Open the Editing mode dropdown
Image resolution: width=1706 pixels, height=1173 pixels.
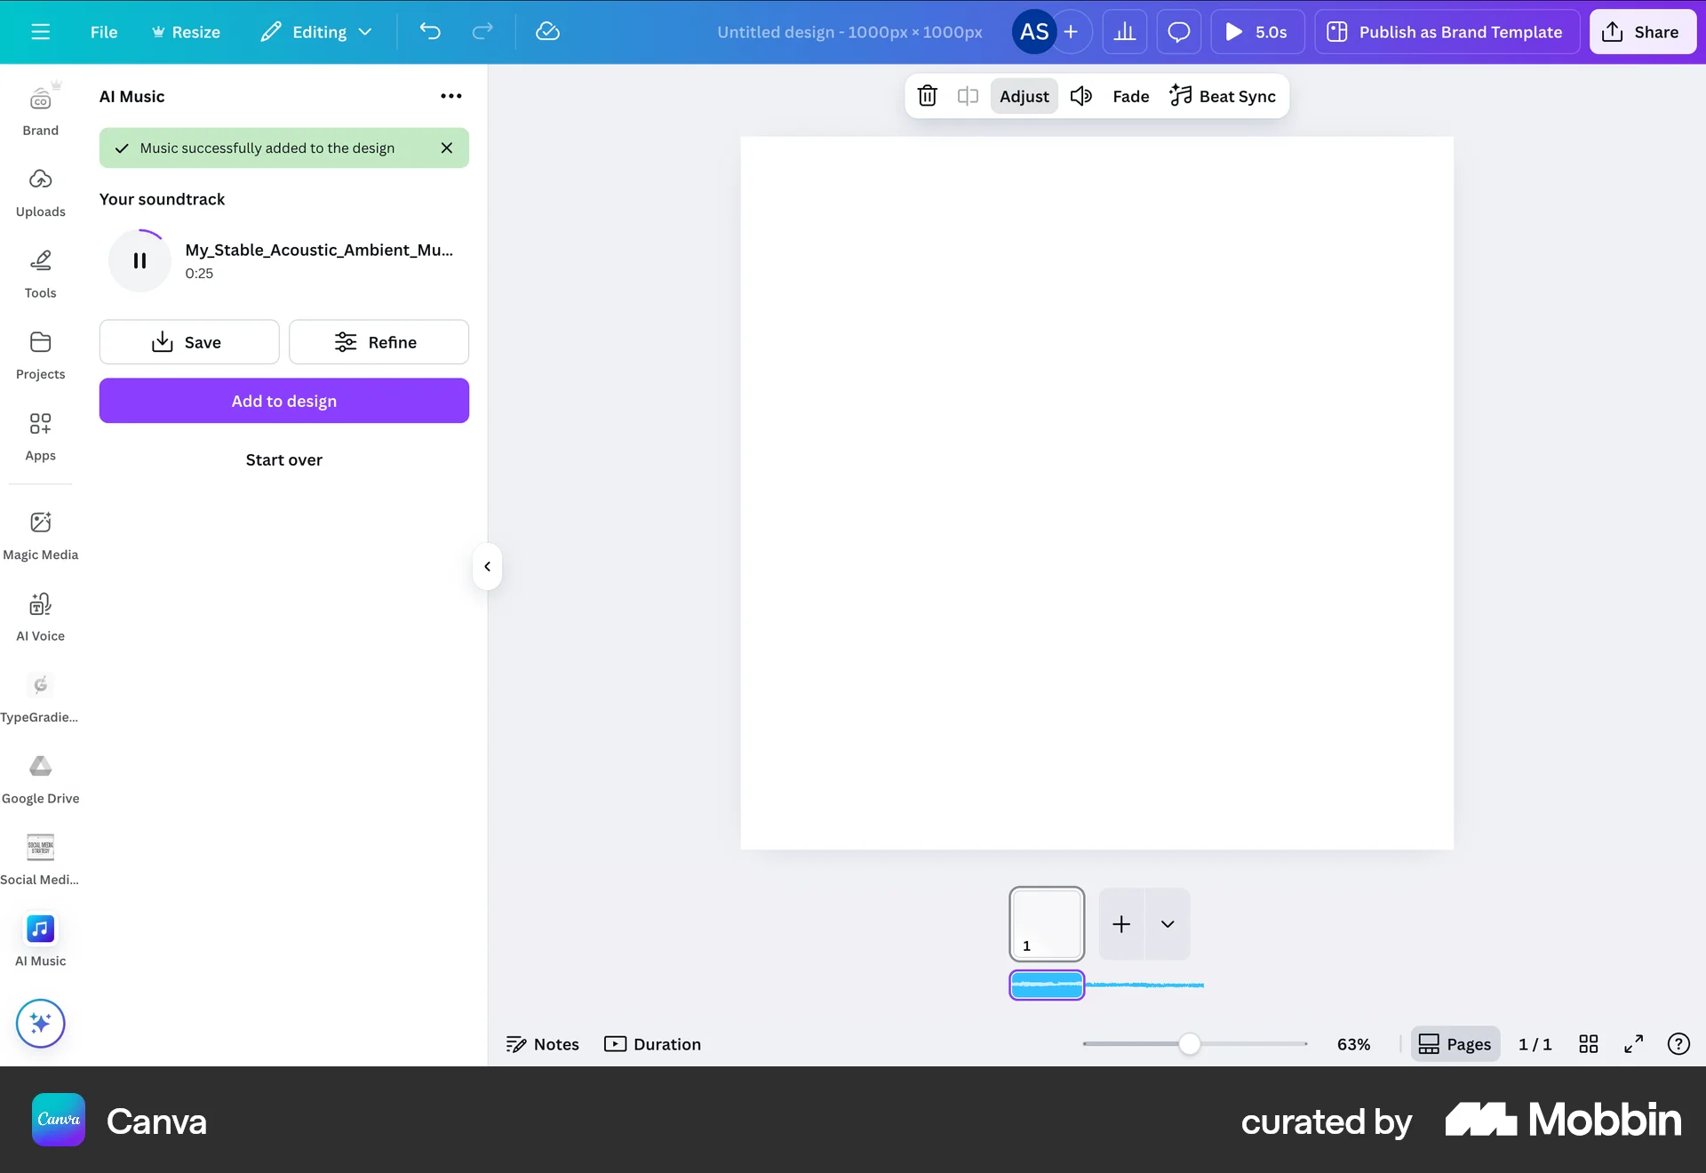[315, 31]
